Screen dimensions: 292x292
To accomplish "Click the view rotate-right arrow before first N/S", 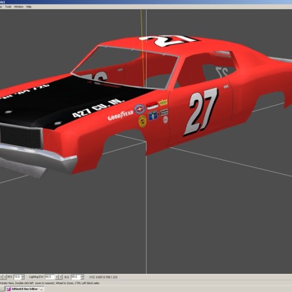I will click(x=5, y=277).
